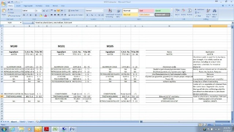Cut the selected cell
Viewport: 234px width, 132px height.
coord(11,10)
